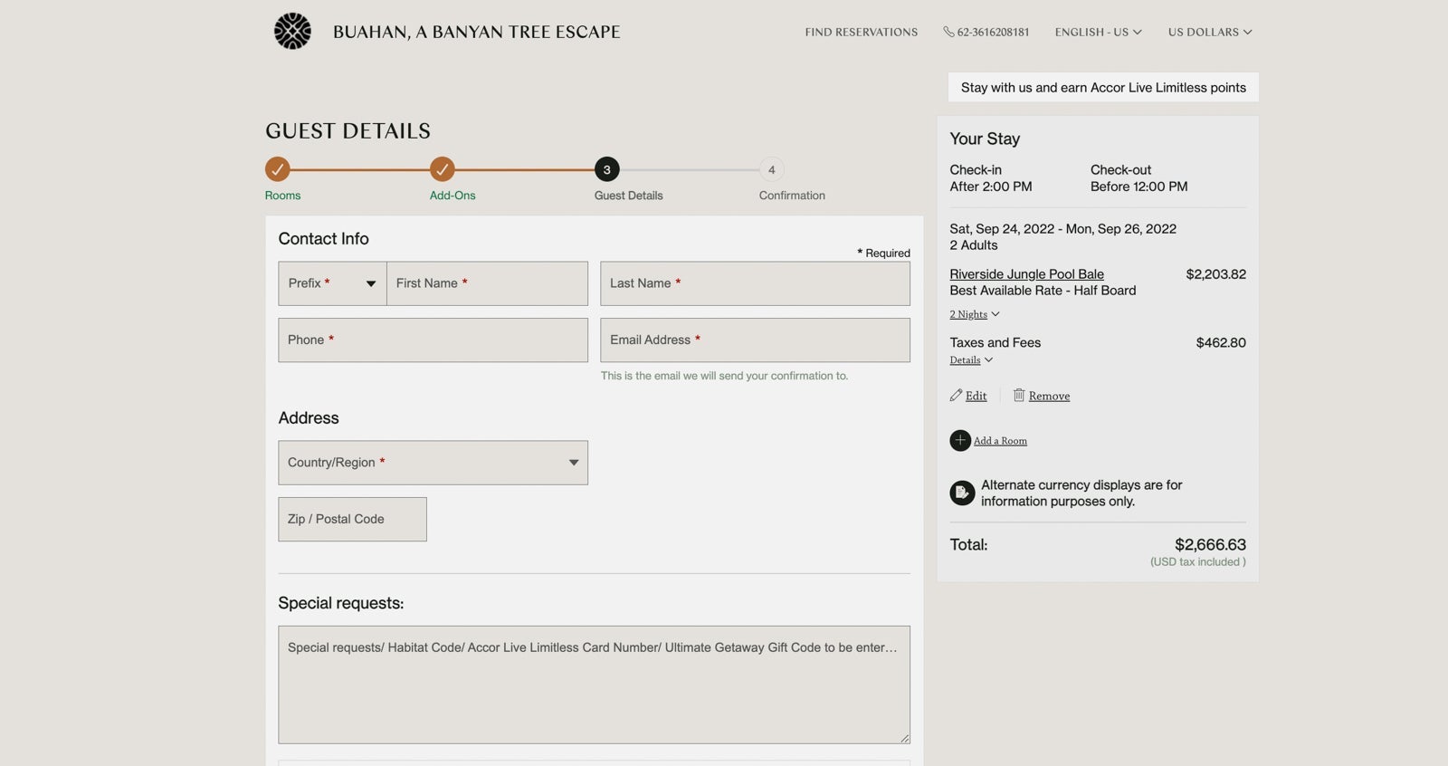The image size is (1448, 766).
Task: Click the Remove link in Your Stay
Action: [x=1049, y=396]
